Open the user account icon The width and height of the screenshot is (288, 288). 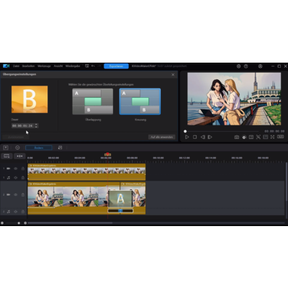pyautogui.click(x=260, y=66)
